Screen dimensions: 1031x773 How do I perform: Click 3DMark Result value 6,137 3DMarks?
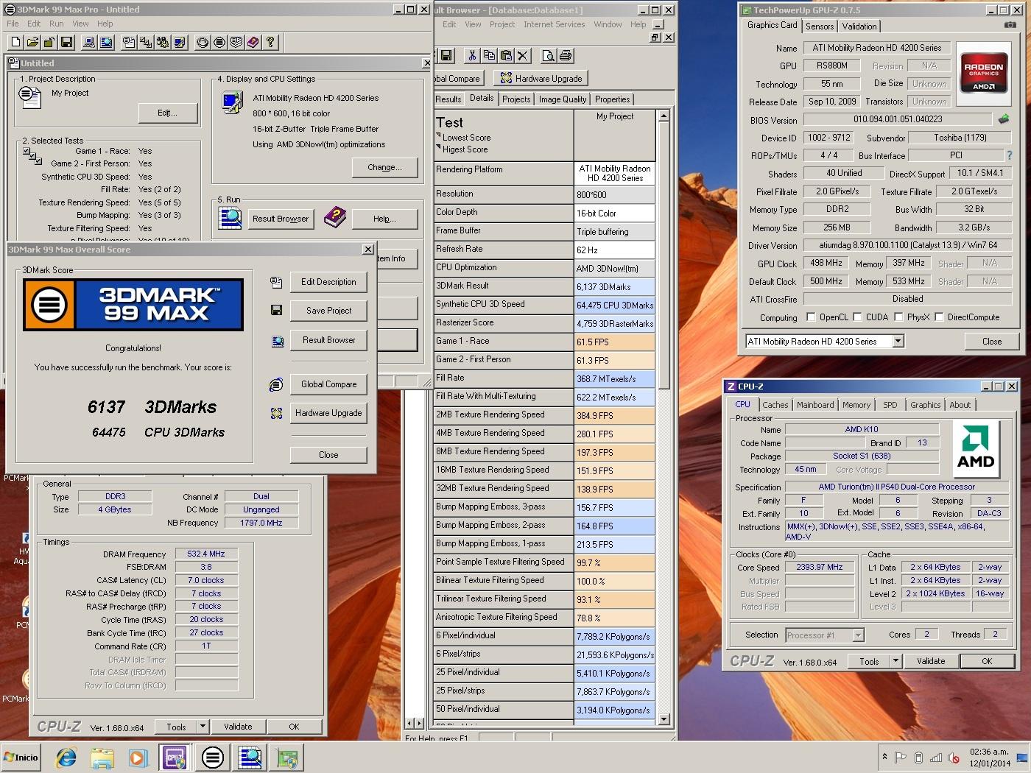click(x=614, y=287)
